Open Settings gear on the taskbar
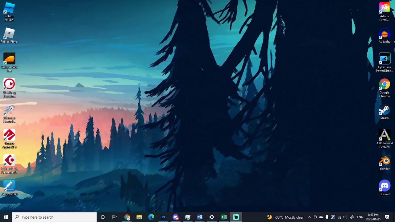Image resolution: width=395 pixels, height=222 pixels. [x=212, y=217]
